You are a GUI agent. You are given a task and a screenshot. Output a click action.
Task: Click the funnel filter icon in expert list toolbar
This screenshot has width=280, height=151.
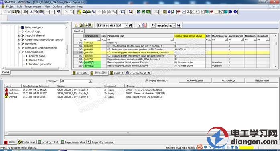pos(139,25)
